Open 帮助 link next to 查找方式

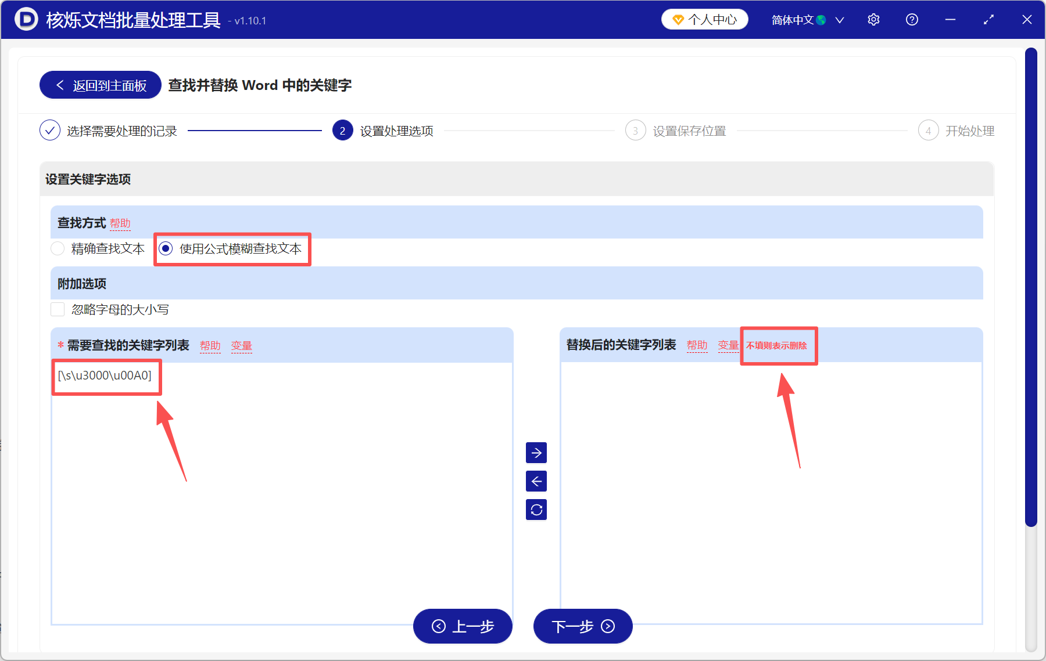pyautogui.click(x=121, y=223)
